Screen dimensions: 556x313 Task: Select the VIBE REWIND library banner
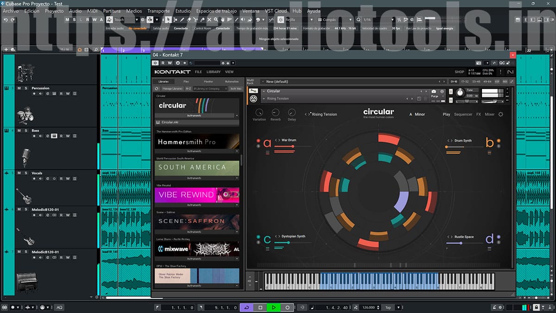point(197,195)
